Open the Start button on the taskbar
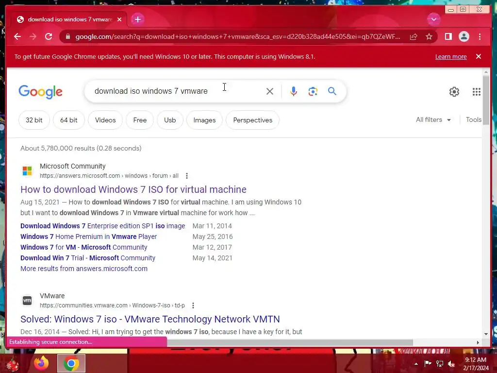The width and height of the screenshot is (497, 373). tap(12, 364)
